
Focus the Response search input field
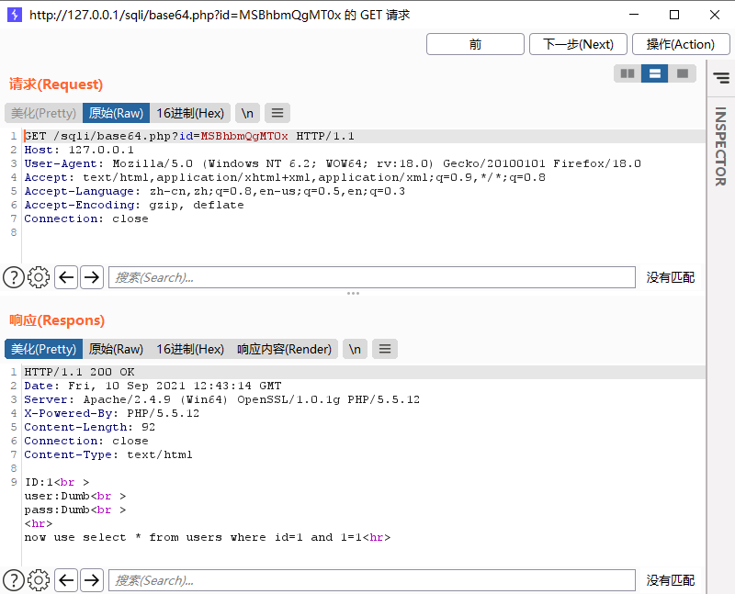(372, 580)
